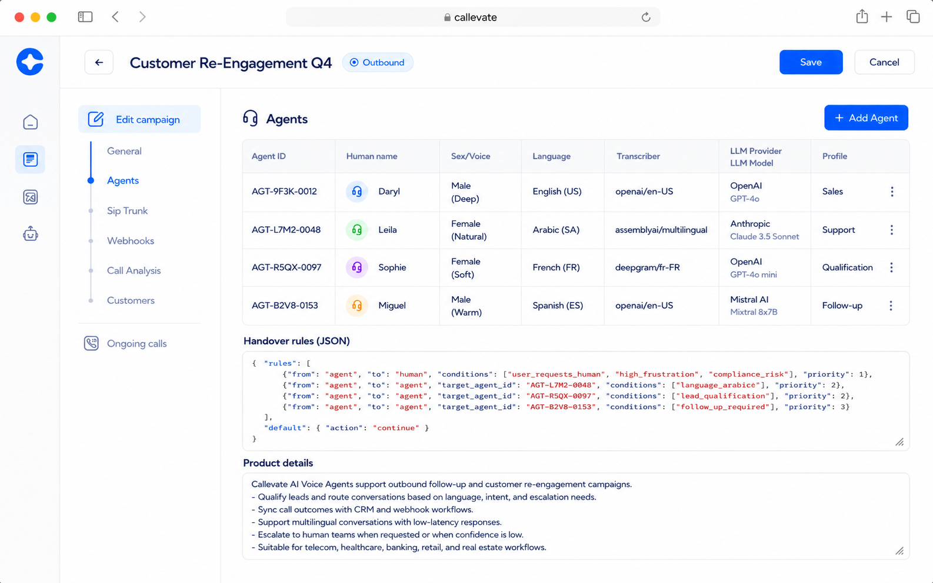This screenshot has width=933, height=583.
Task: Cancel editing the campaign
Action: coord(884,62)
